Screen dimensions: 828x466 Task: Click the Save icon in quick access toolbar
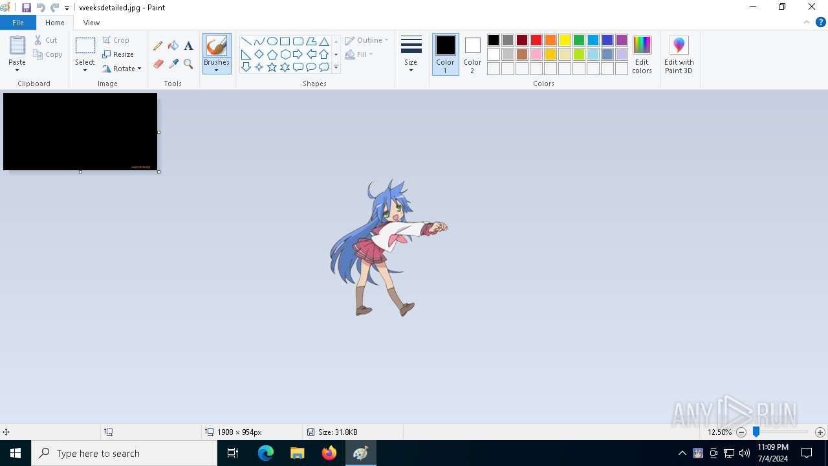27,8
